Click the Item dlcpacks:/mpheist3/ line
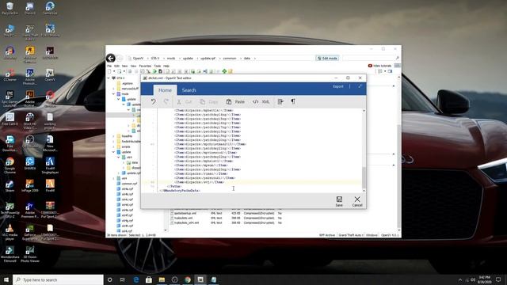 click(x=204, y=161)
